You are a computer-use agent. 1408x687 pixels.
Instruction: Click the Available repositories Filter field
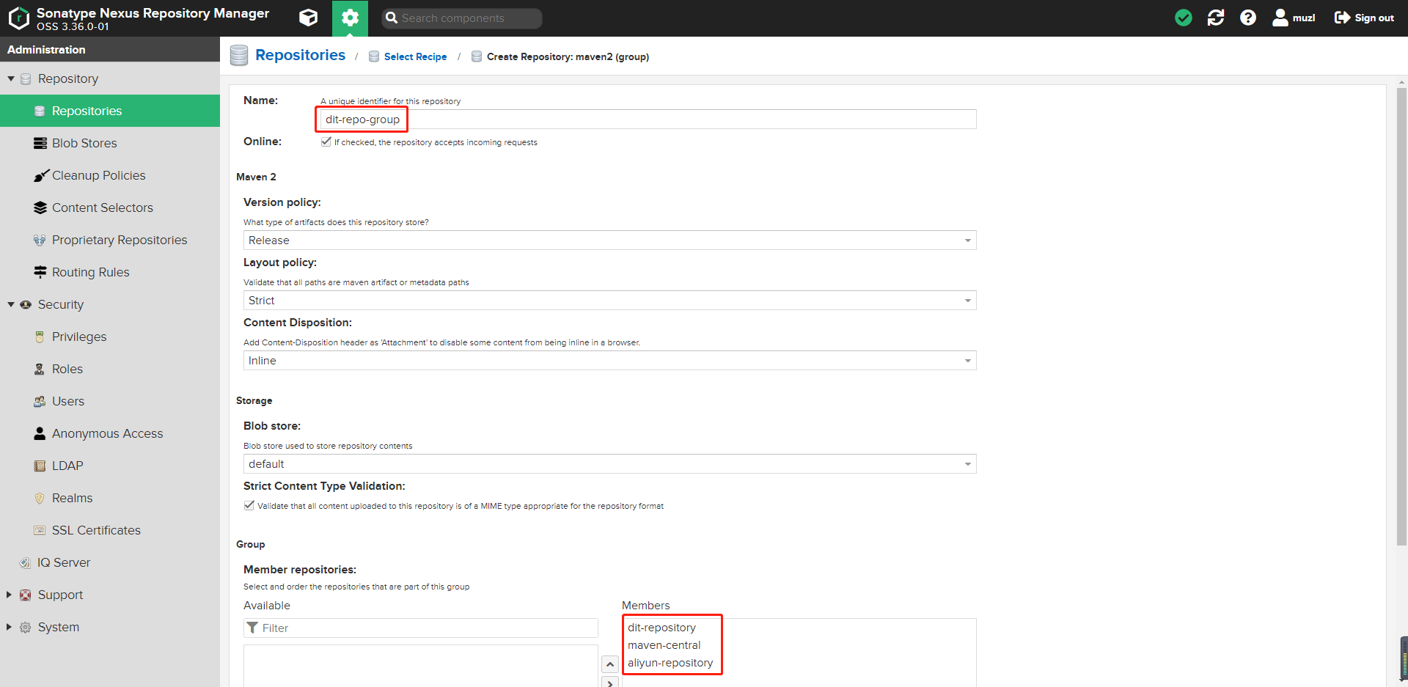pos(421,628)
